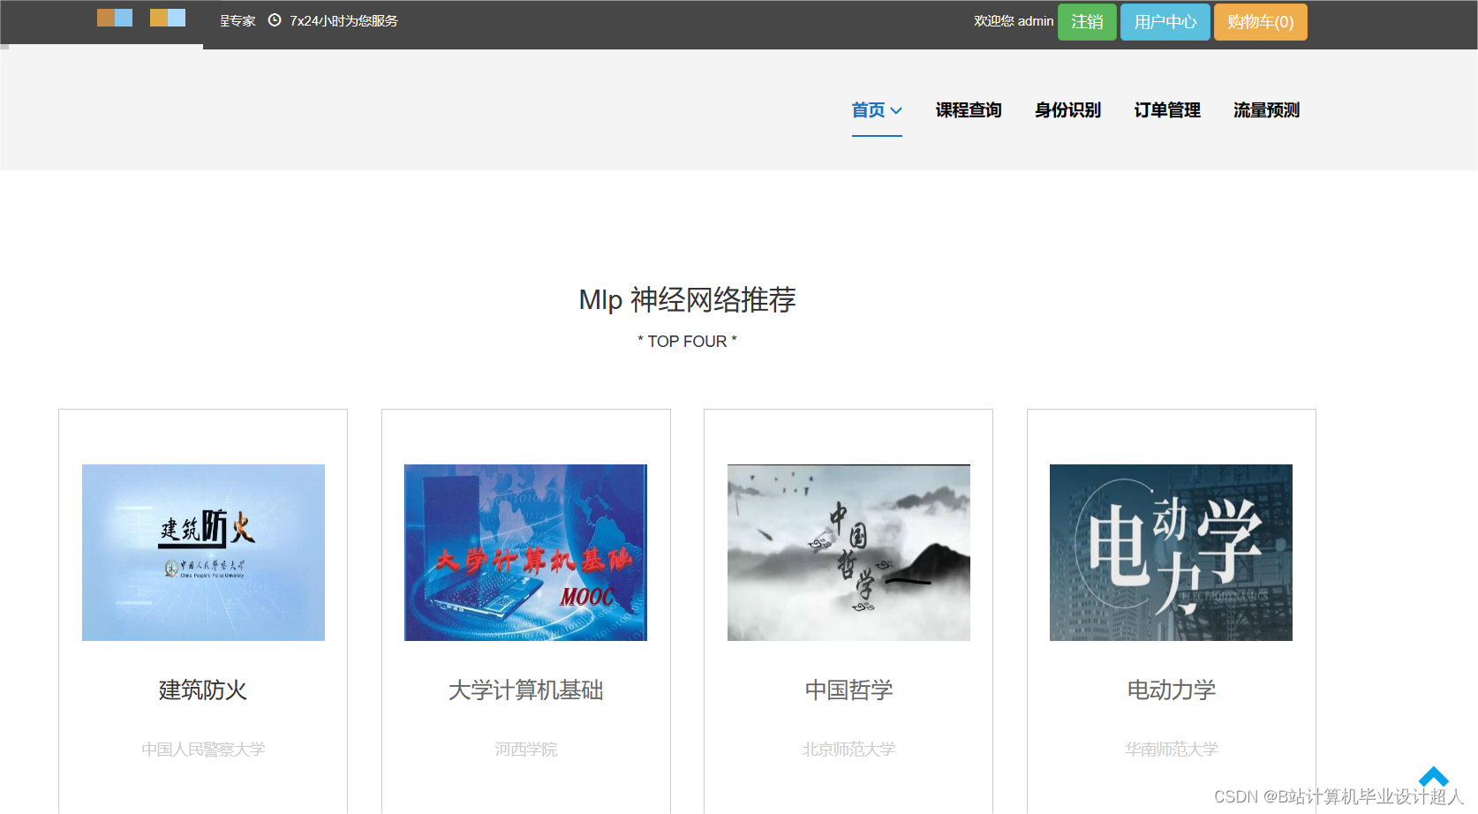Viewport: 1478px width, 814px height.
Task: Click the 电动力学 course title
Action: coord(1171,690)
